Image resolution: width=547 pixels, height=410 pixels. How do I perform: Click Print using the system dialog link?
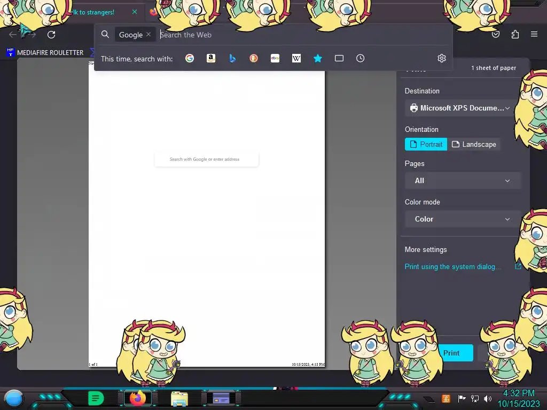pos(452,267)
